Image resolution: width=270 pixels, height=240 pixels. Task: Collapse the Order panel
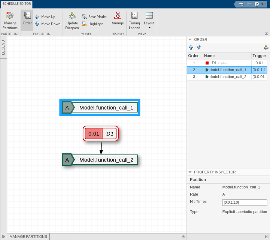(190, 39)
